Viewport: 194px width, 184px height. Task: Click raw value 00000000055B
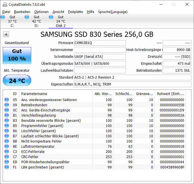point(172,105)
